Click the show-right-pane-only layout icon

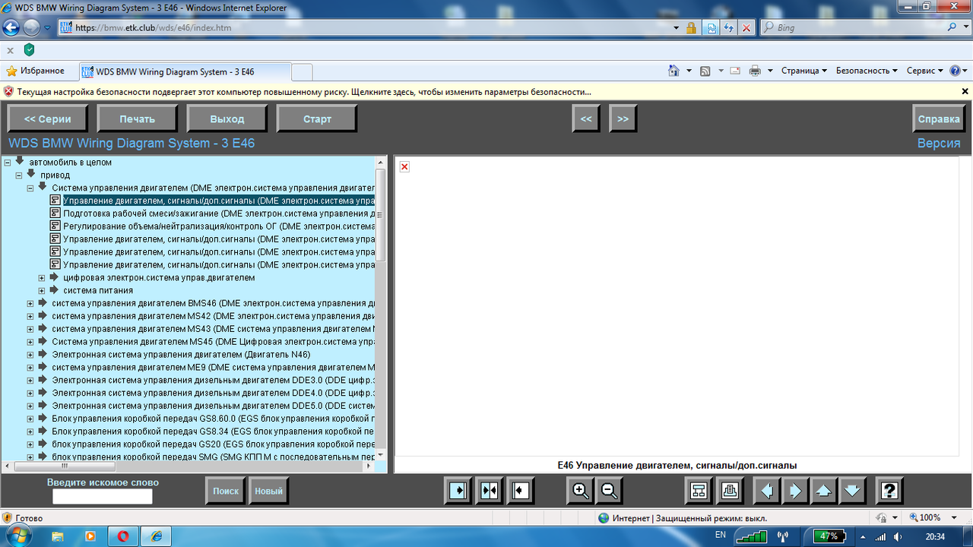459,491
